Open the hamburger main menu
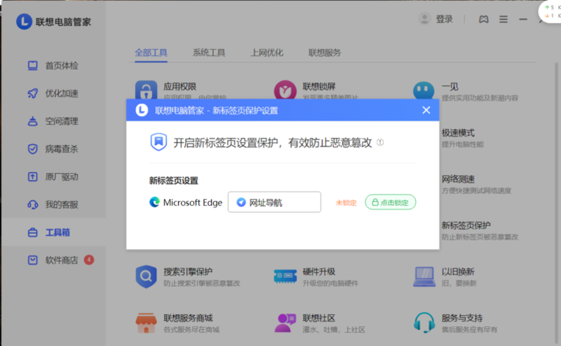Screen dimensions: 561x346 (x=503, y=20)
